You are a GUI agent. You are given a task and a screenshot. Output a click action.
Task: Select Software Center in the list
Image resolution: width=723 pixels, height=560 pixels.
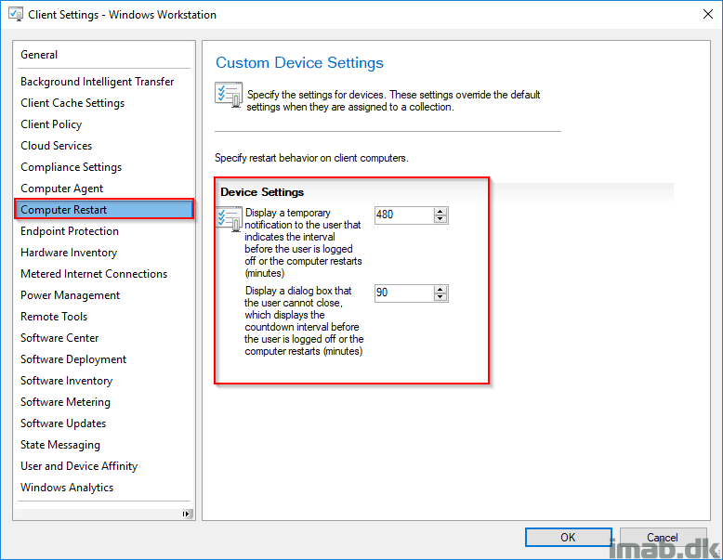tap(59, 338)
